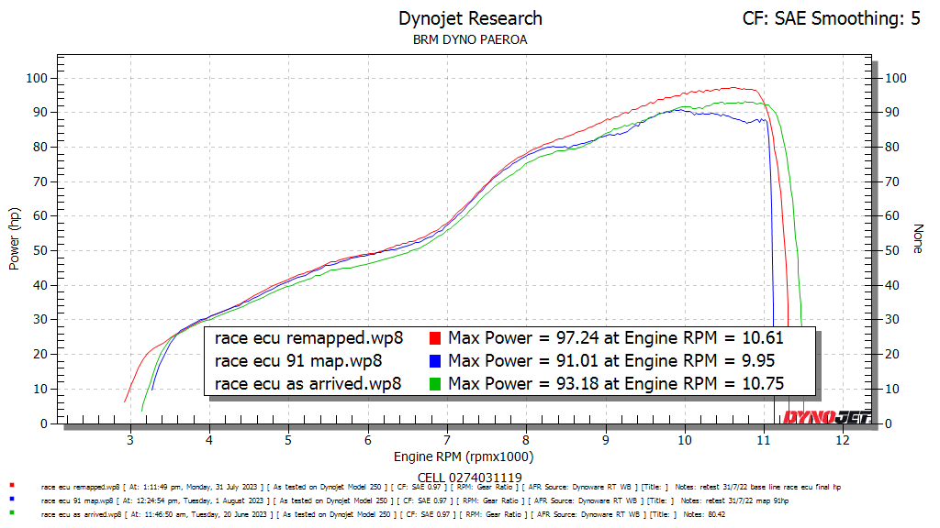Click the 'Engine RPM (rpmx1000)' axis label

tap(464, 456)
